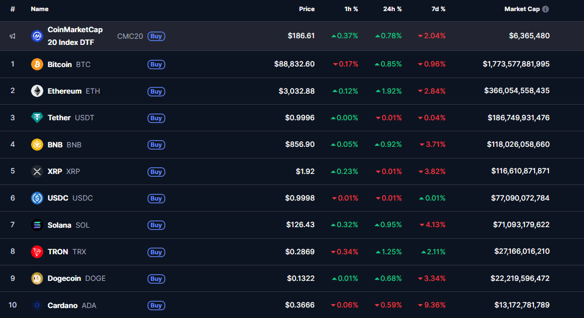Buy the CMC20 index token

click(x=156, y=36)
